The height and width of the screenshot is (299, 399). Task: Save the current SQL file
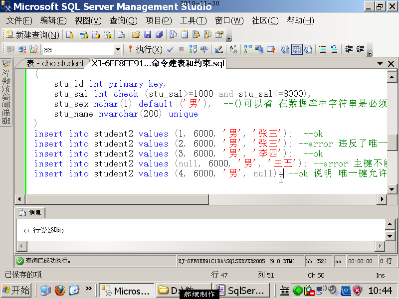coord(148,34)
